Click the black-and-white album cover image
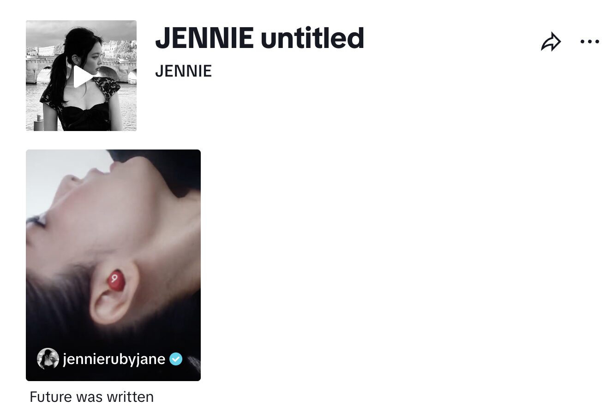612x418 pixels. click(x=81, y=76)
